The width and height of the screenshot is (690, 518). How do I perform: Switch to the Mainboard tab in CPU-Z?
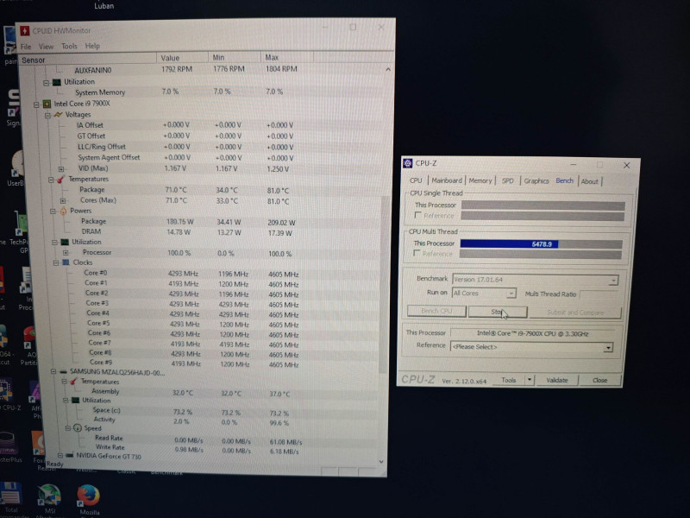(447, 180)
